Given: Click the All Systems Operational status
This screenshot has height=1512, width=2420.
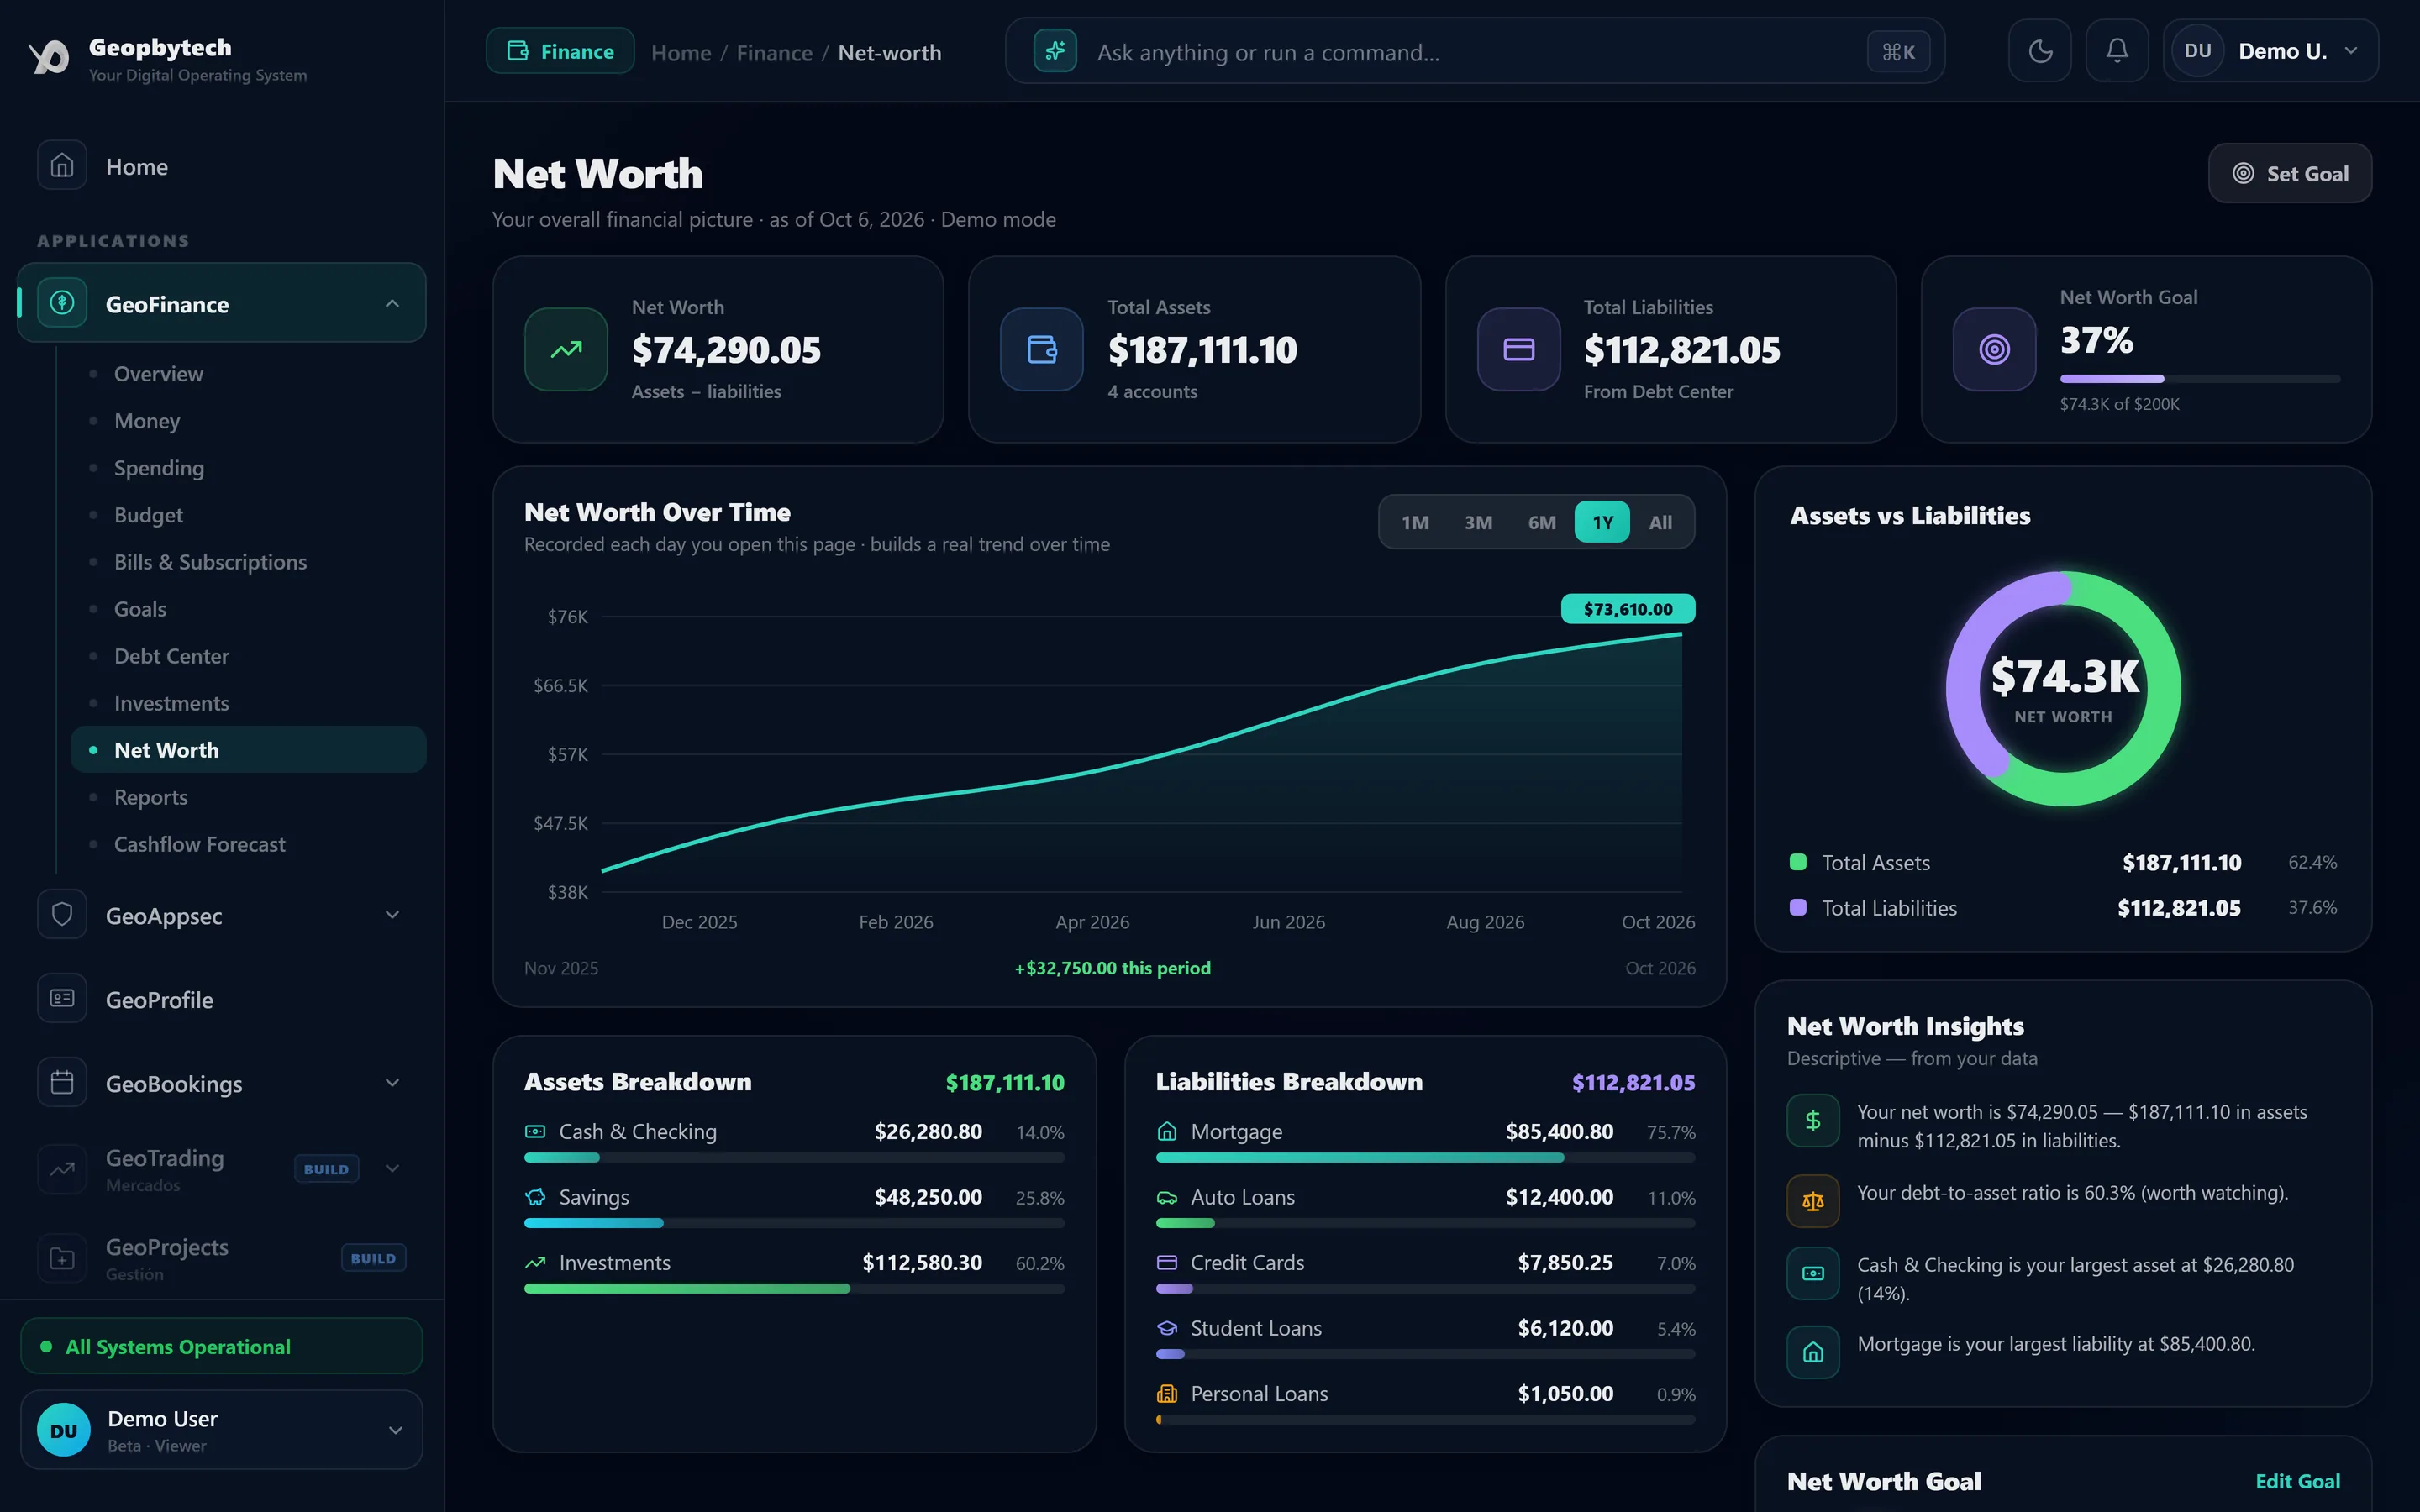Looking at the screenshot, I should tap(221, 1346).
